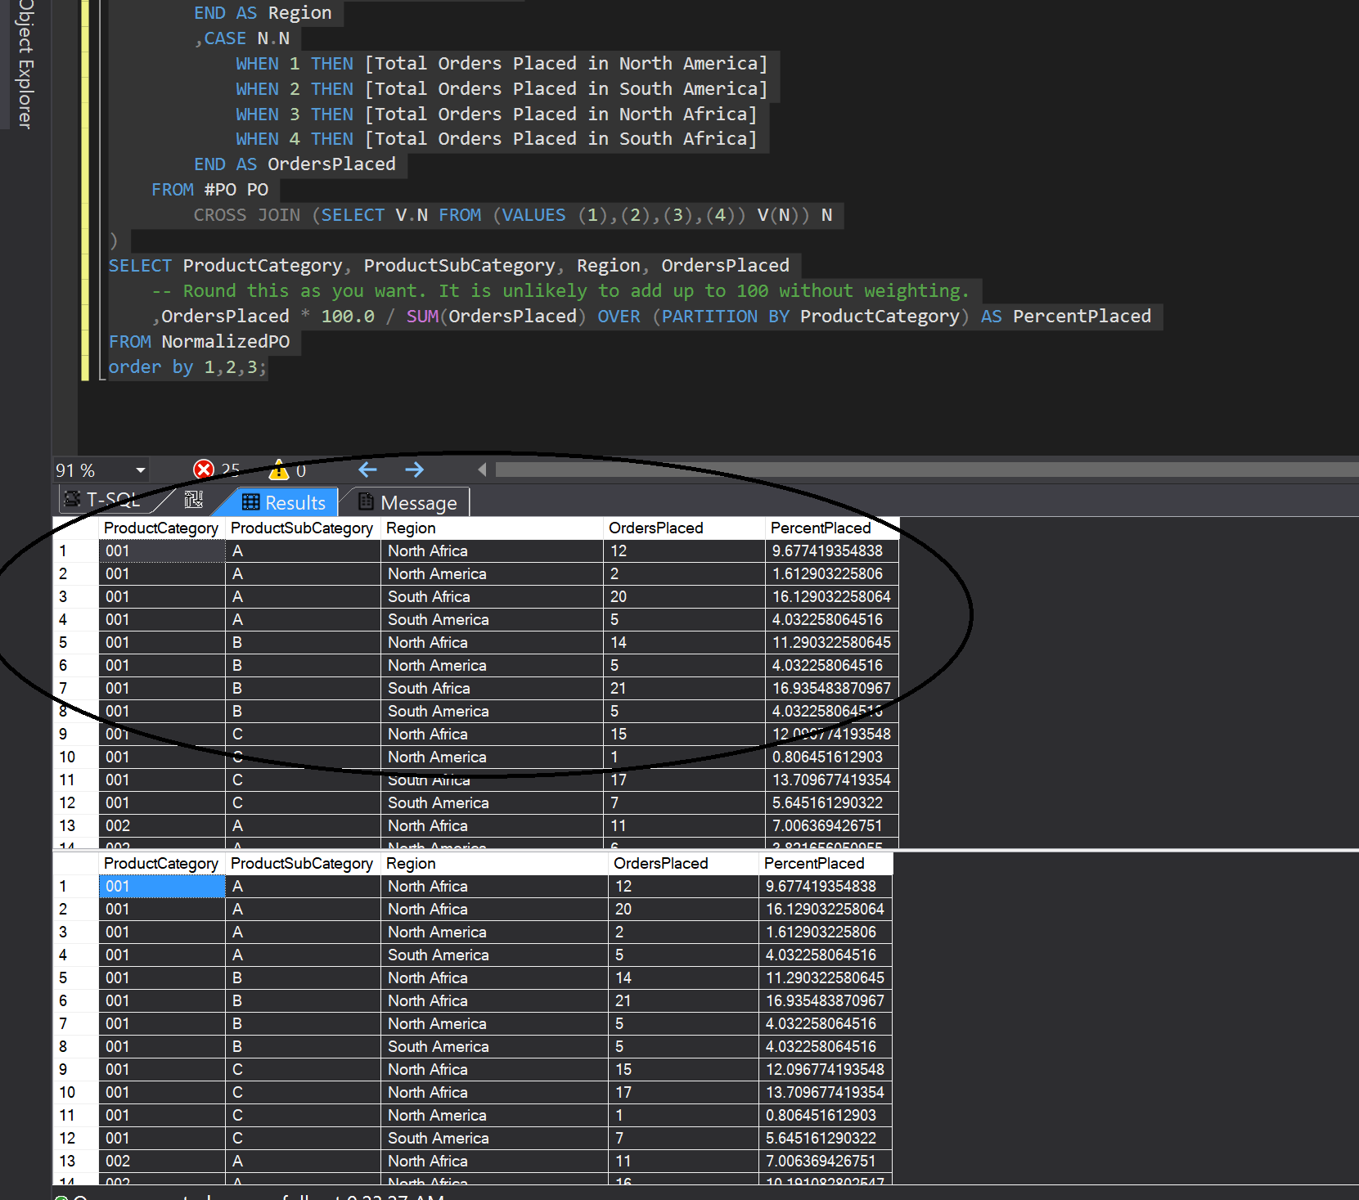Navigate forward with the right arrow
Screen dimensions: 1359x1200
tap(414, 470)
